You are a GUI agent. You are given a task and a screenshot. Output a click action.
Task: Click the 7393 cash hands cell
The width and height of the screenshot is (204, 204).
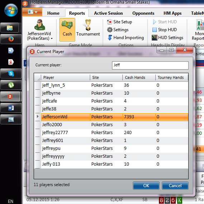click(x=139, y=117)
